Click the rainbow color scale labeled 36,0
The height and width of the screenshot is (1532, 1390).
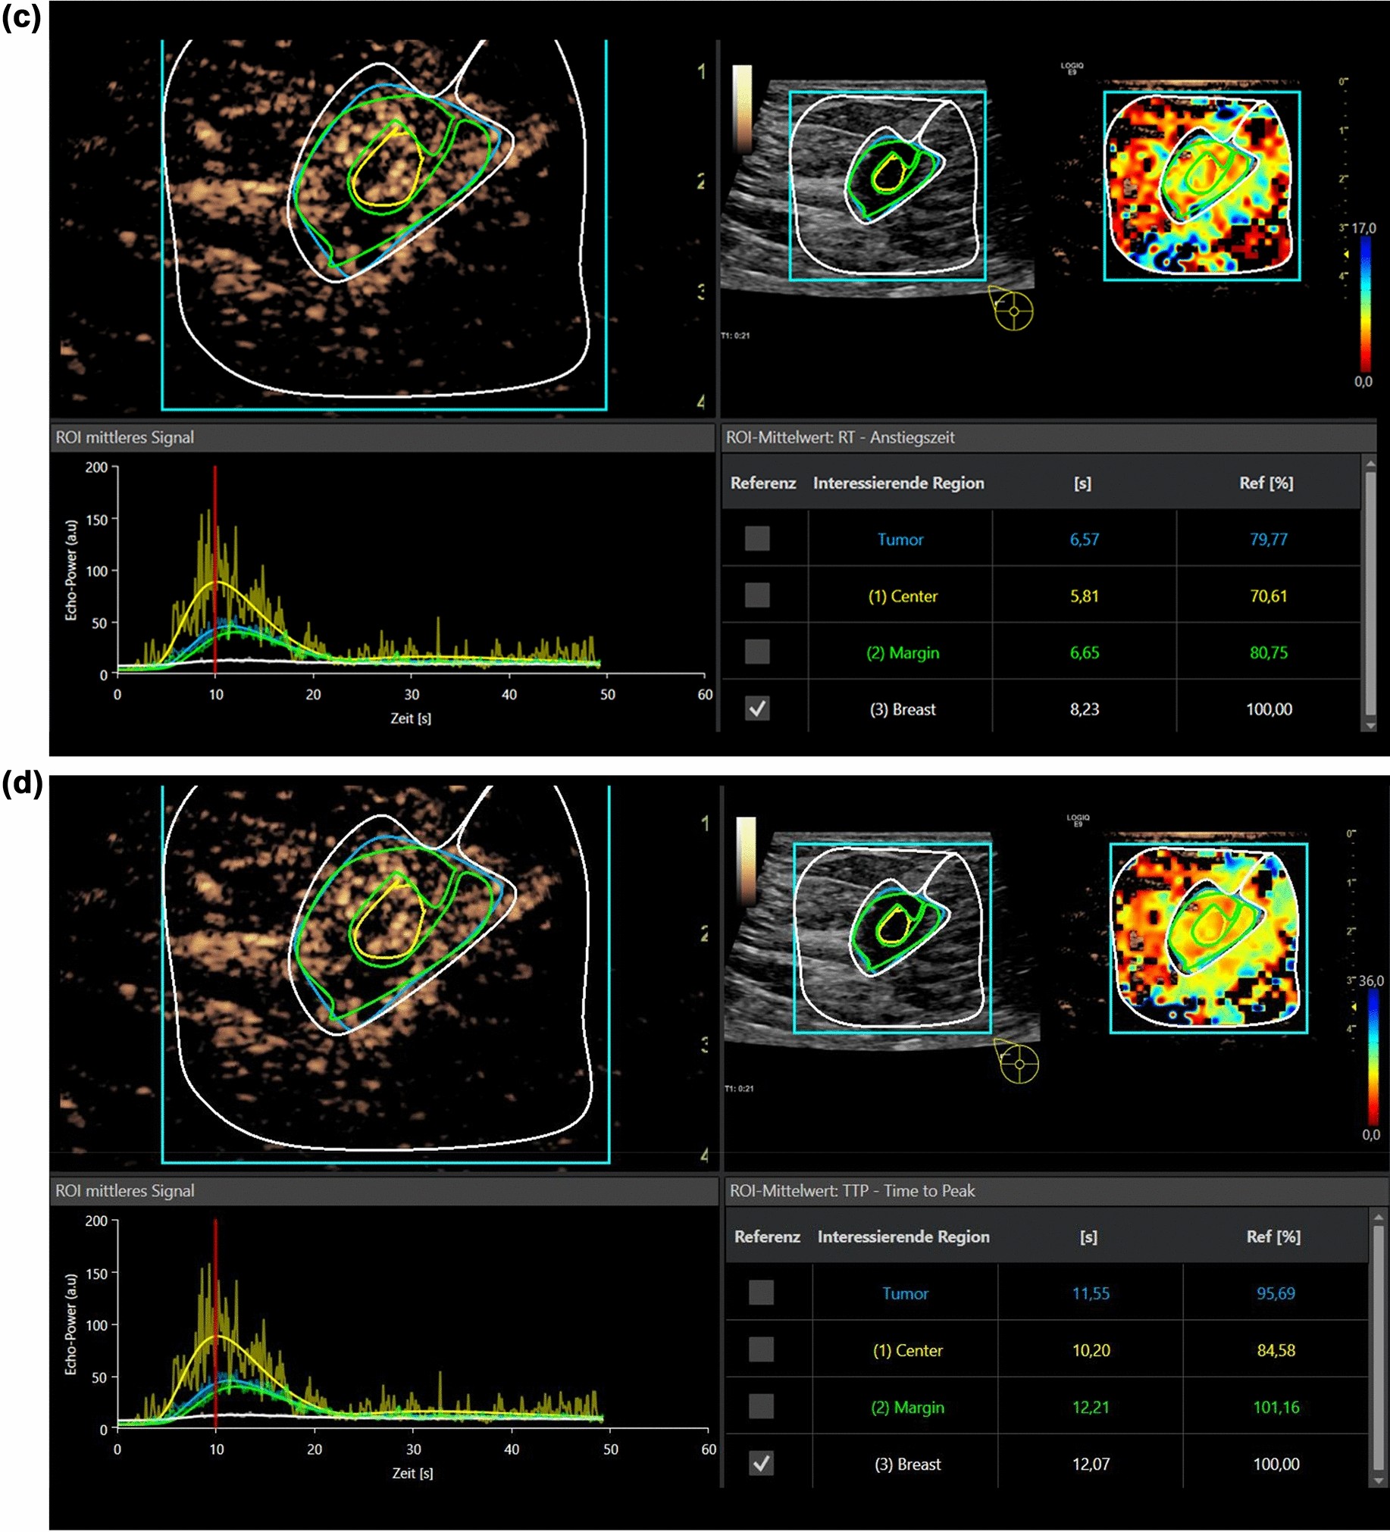1373,1056
